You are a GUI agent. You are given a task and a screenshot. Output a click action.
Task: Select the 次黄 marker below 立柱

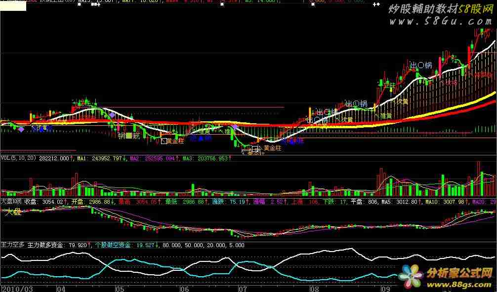pos(402,102)
